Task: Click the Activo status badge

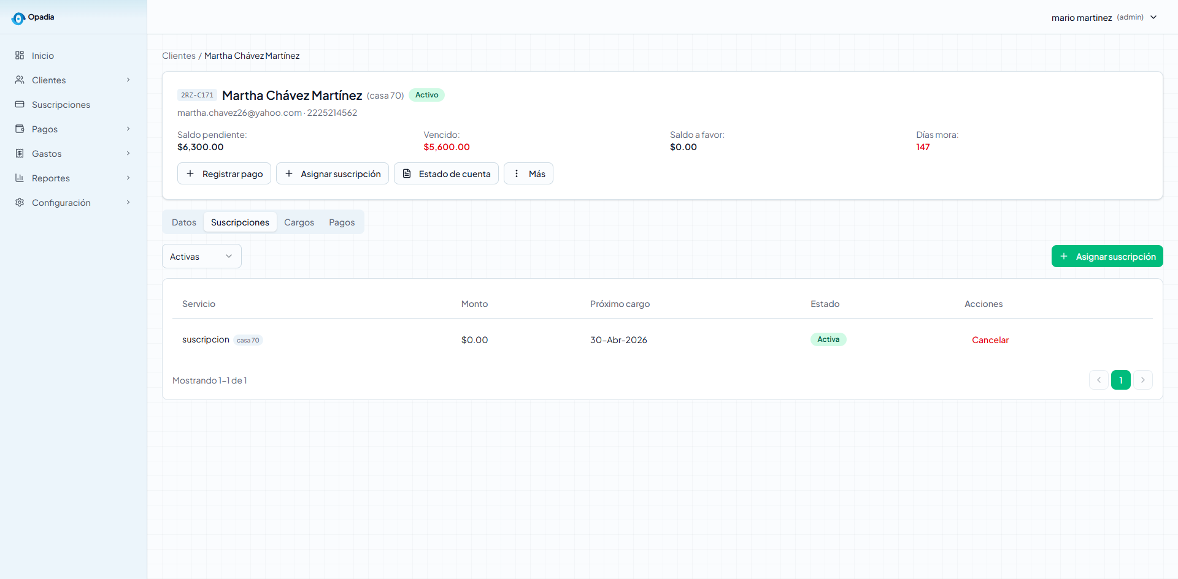Action: [426, 95]
